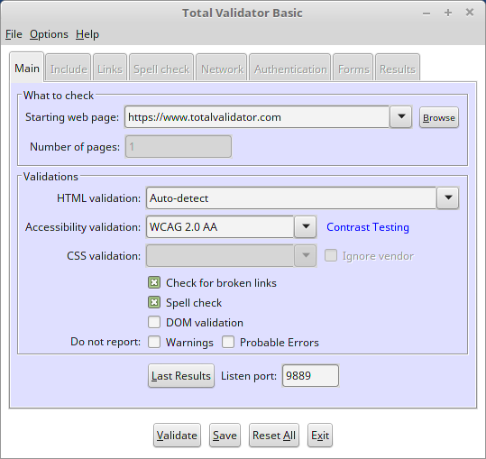Open the Network tab
This screenshot has width=486, height=459.
point(222,69)
